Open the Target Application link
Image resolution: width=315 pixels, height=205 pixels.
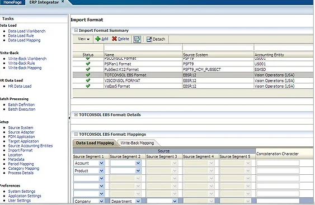(x=23, y=141)
